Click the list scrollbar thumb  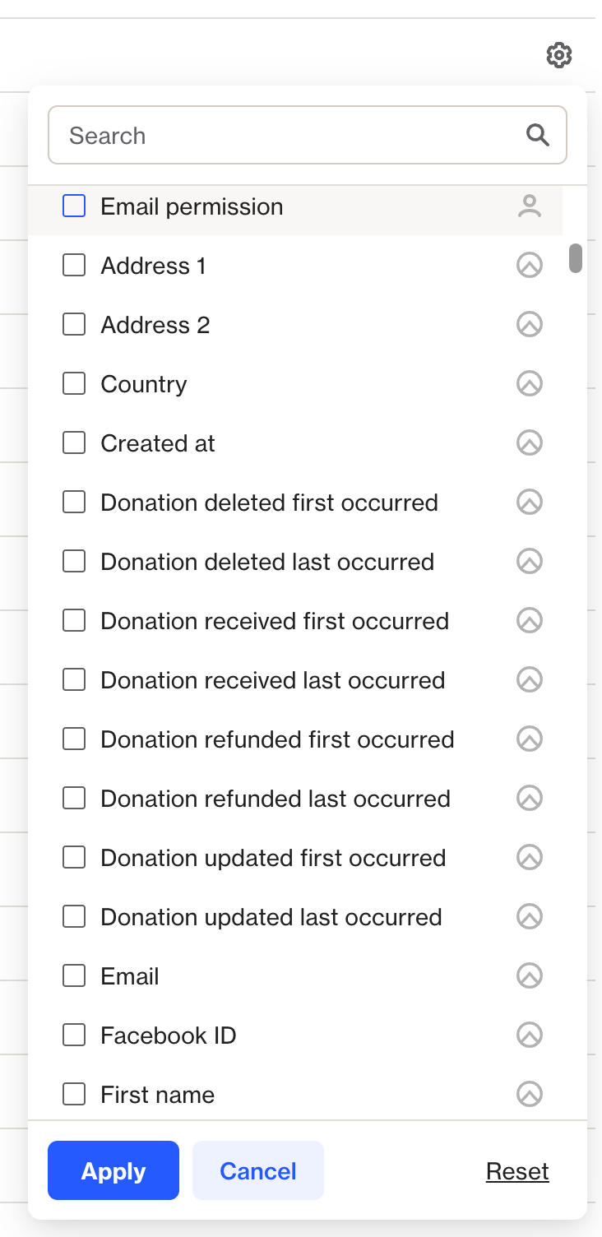(x=576, y=257)
